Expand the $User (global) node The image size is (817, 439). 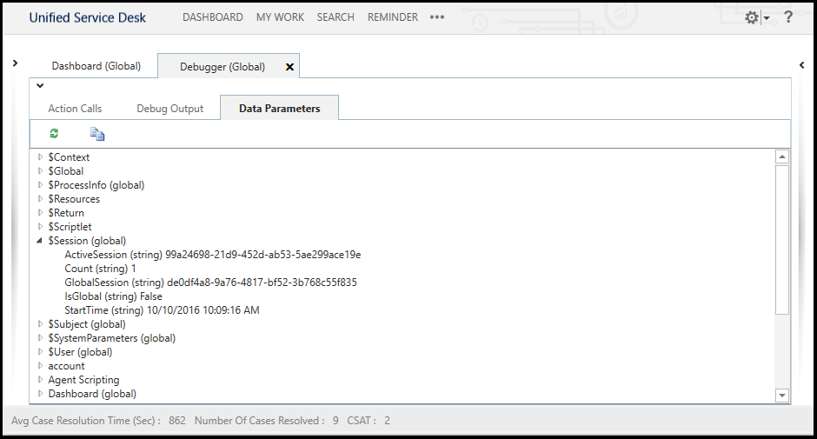point(40,352)
